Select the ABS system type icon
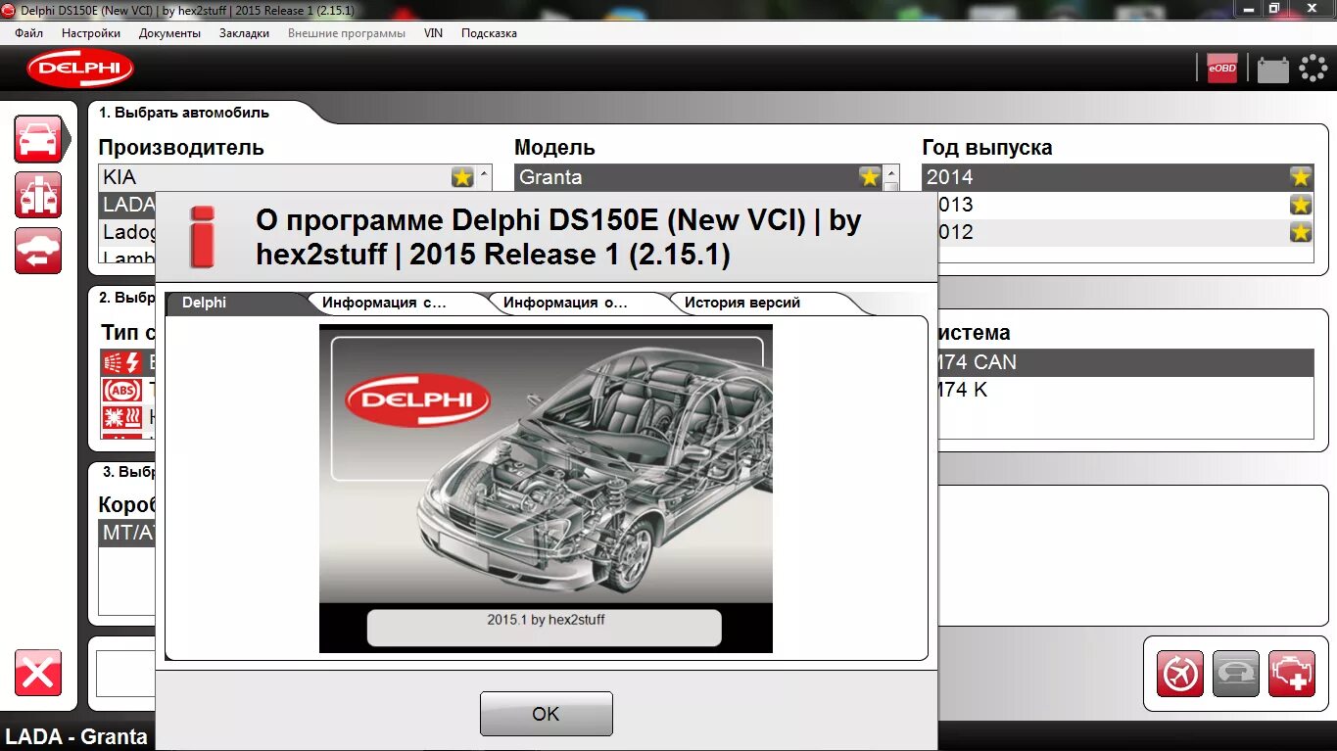Screen dimensions: 1337x751 click(x=122, y=391)
